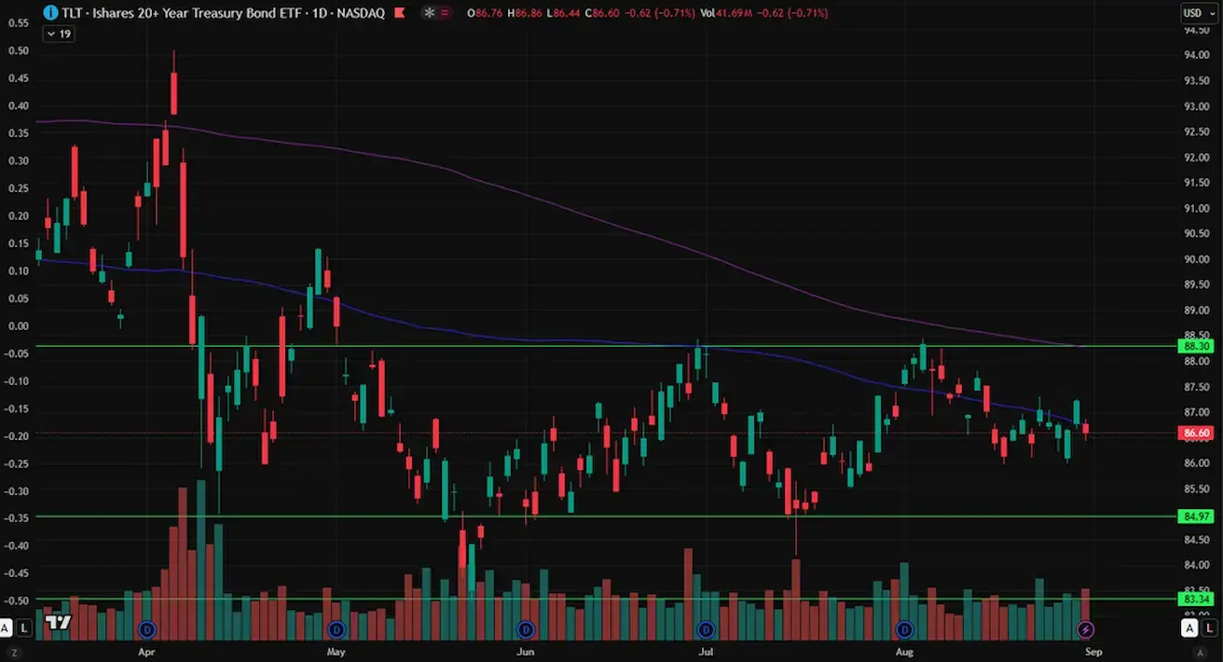1223x662 pixels.
Task: Open the June dividend D marker
Action: click(x=526, y=630)
